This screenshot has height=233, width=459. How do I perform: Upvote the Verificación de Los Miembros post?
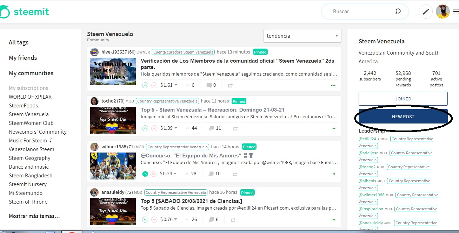tap(145, 85)
